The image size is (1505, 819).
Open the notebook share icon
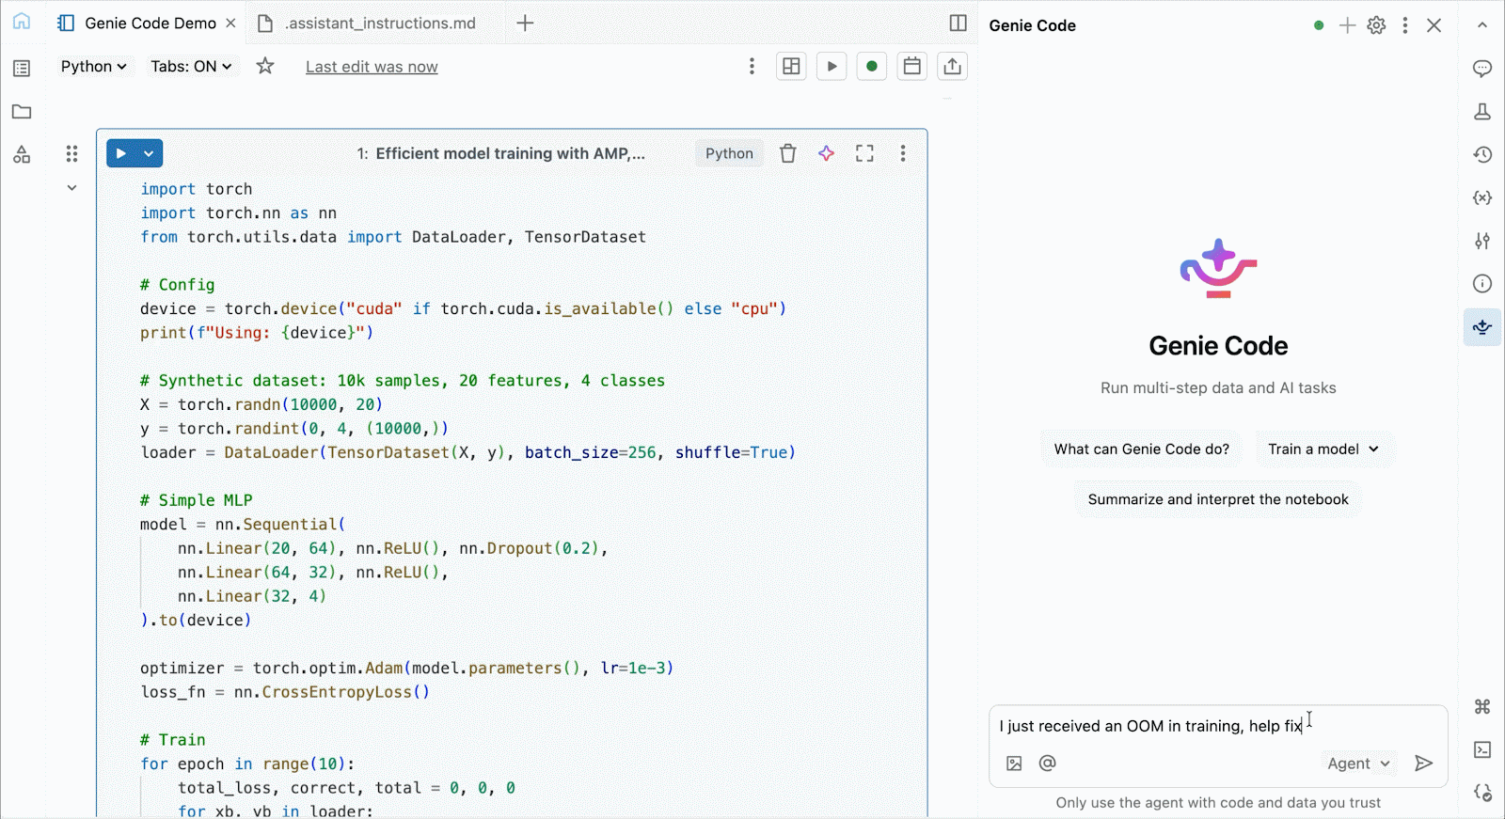952,67
